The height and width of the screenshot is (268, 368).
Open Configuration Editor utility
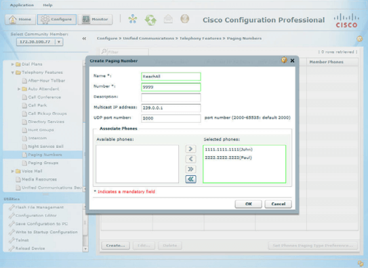coord(36,215)
